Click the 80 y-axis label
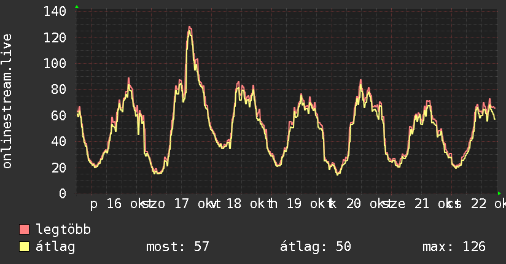506x264 pixels. click(59, 90)
